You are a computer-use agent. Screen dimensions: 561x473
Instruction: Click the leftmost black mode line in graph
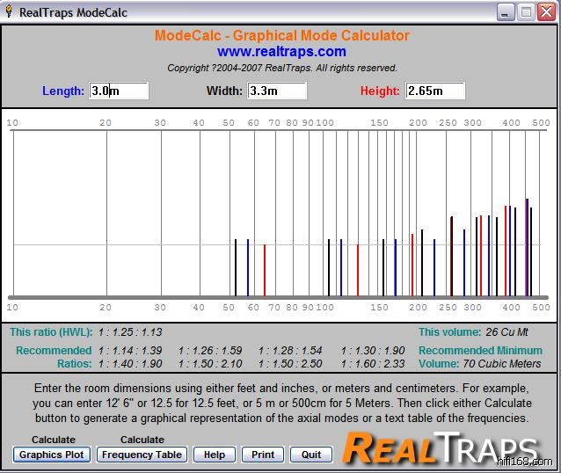pos(235,267)
